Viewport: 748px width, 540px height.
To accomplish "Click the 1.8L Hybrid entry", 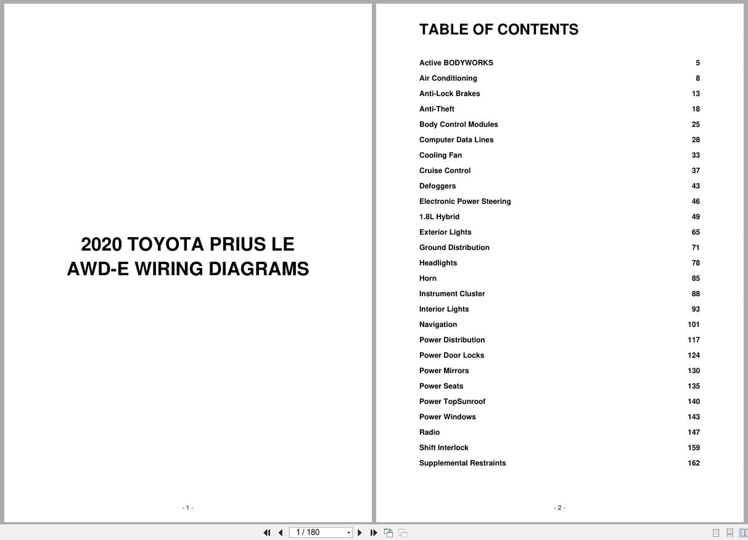I will (x=439, y=217).
